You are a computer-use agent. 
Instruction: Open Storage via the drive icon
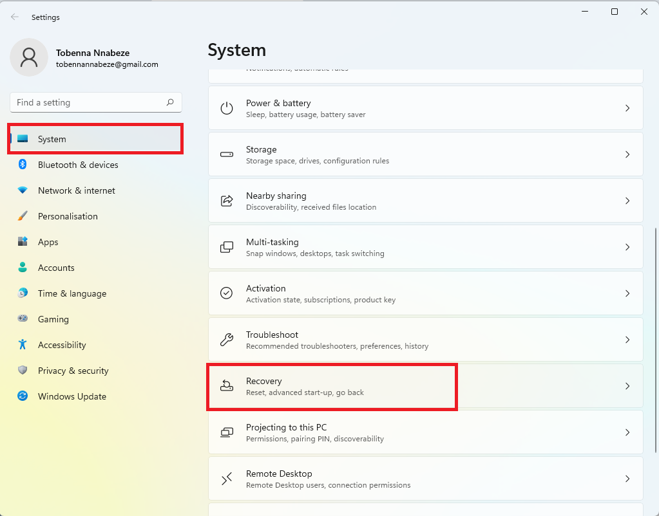click(x=226, y=154)
